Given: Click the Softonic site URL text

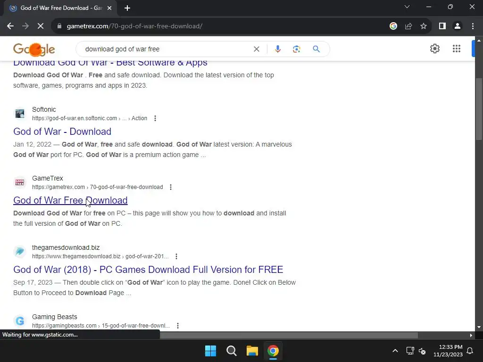Looking at the screenshot, I should [x=90, y=118].
